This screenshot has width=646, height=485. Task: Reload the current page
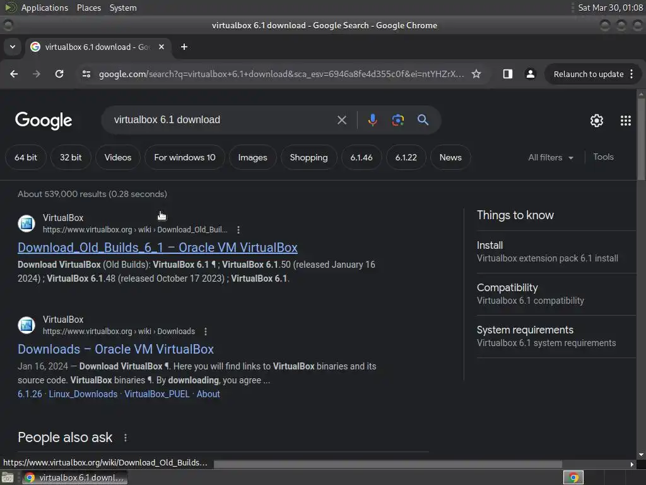tap(59, 74)
